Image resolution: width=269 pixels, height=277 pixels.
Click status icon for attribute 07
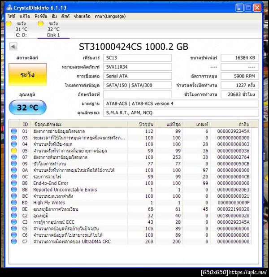pyautogui.click(x=14, y=157)
